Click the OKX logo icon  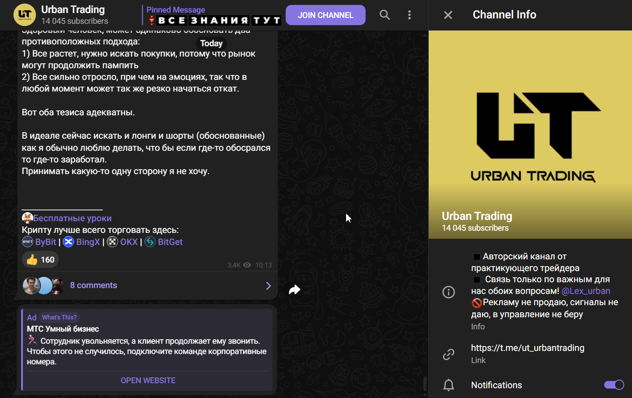[113, 242]
